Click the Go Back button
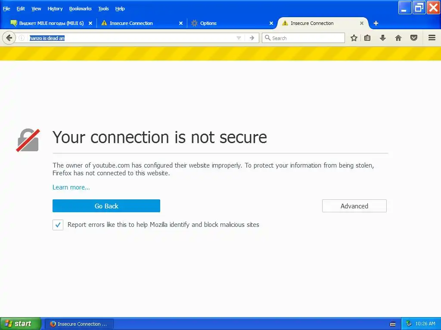 click(x=106, y=206)
